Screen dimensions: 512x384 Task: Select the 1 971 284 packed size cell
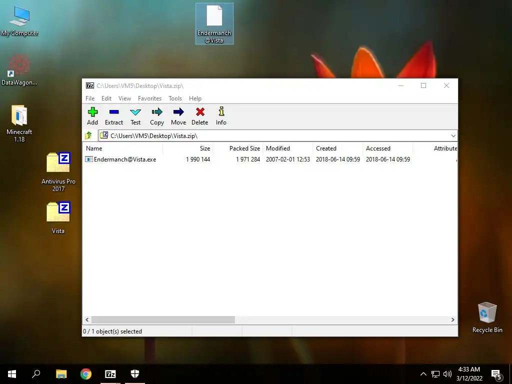[x=248, y=159]
